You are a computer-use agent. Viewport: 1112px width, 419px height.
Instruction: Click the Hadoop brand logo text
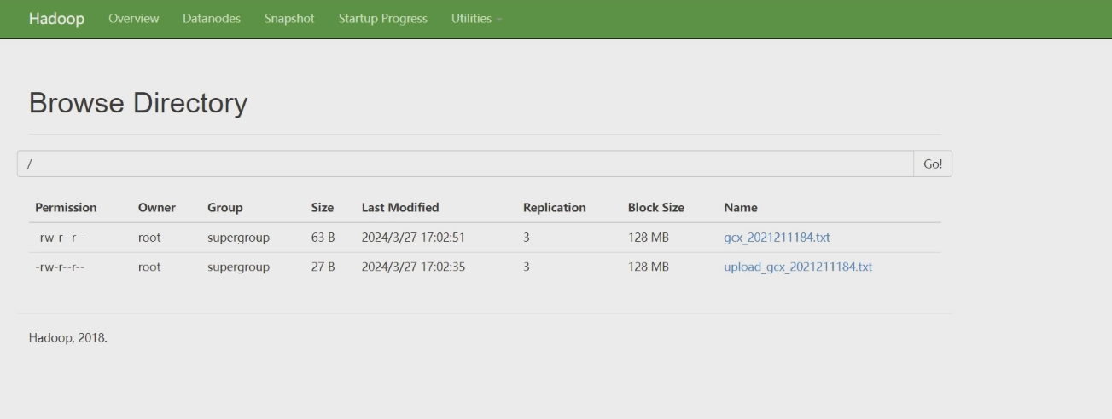coord(56,19)
